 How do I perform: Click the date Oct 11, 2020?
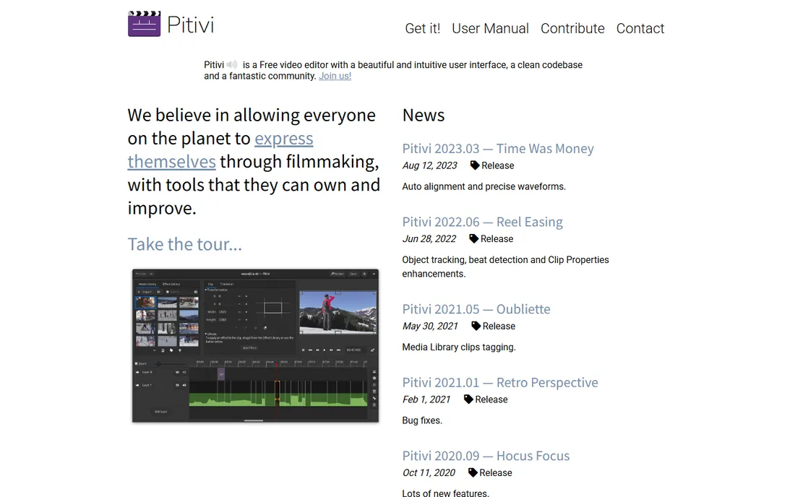tap(429, 472)
